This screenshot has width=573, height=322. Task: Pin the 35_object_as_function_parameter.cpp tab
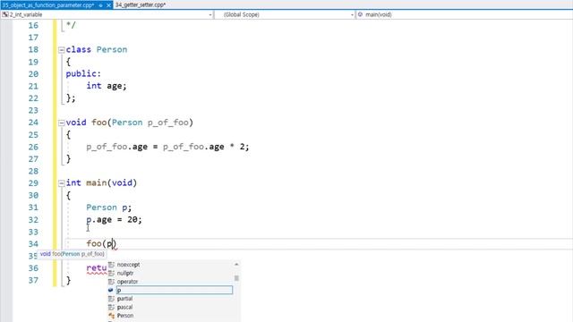pyautogui.click(x=100, y=5)
